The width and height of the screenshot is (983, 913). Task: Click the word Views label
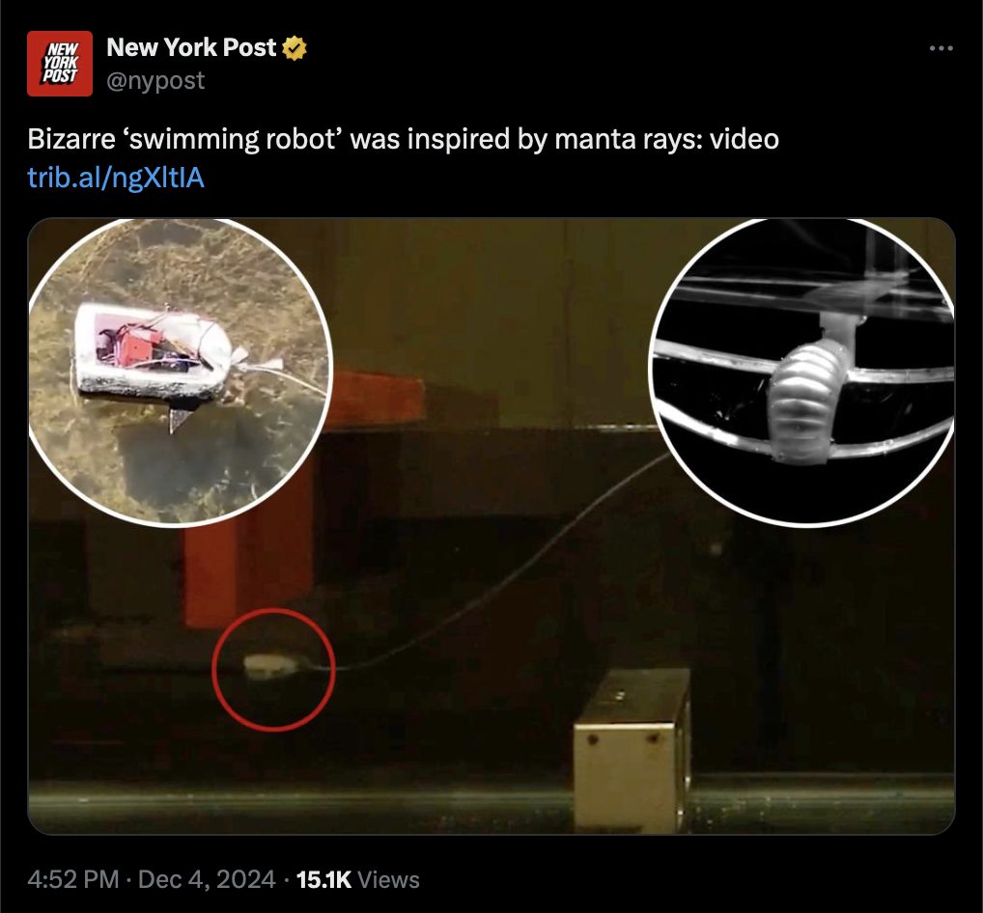click(x=389, y=879)
